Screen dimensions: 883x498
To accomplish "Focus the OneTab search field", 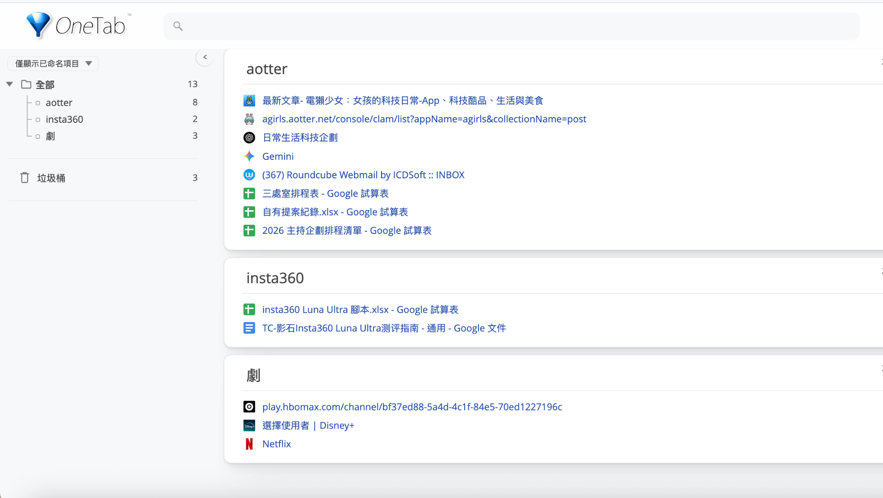I will click(511, 26).
